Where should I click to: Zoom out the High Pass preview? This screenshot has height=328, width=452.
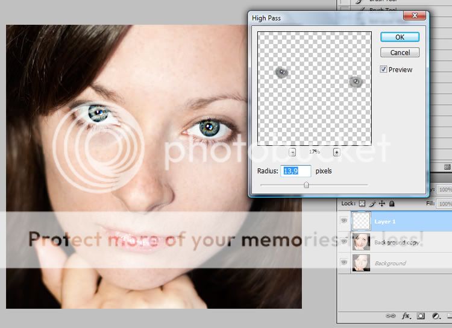[x=292, y=153]
